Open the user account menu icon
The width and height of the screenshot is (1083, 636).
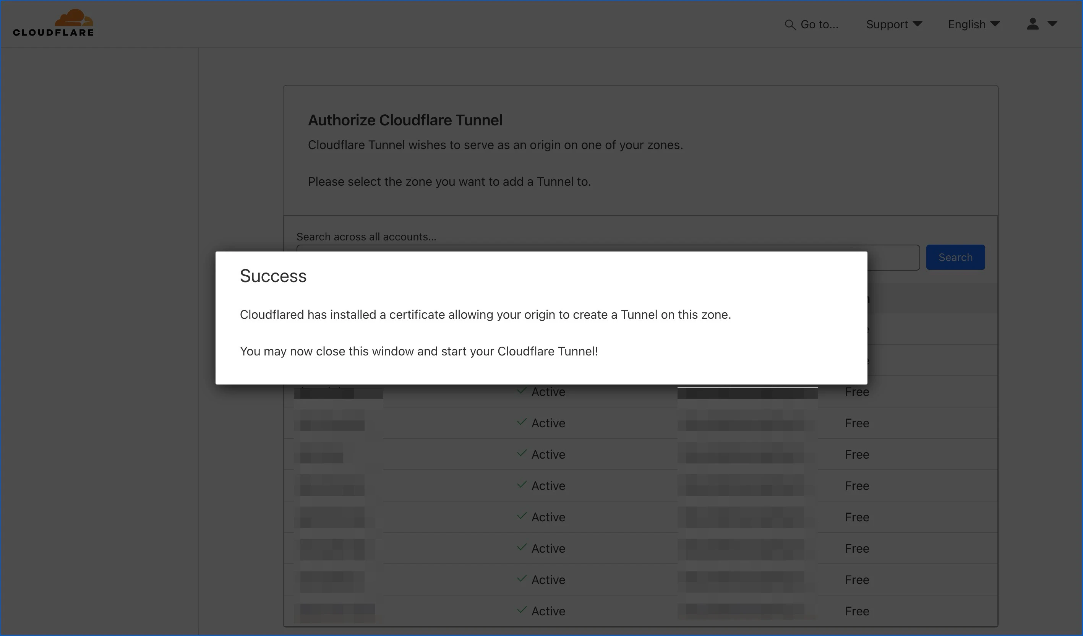1042,24
